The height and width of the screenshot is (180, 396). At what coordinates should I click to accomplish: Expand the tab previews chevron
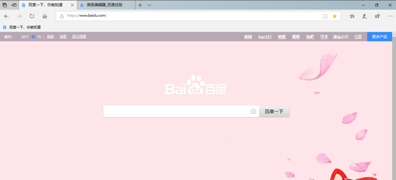click(x=149, y=5)
